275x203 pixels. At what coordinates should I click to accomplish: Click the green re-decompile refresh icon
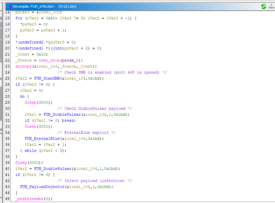pos(263,6)
